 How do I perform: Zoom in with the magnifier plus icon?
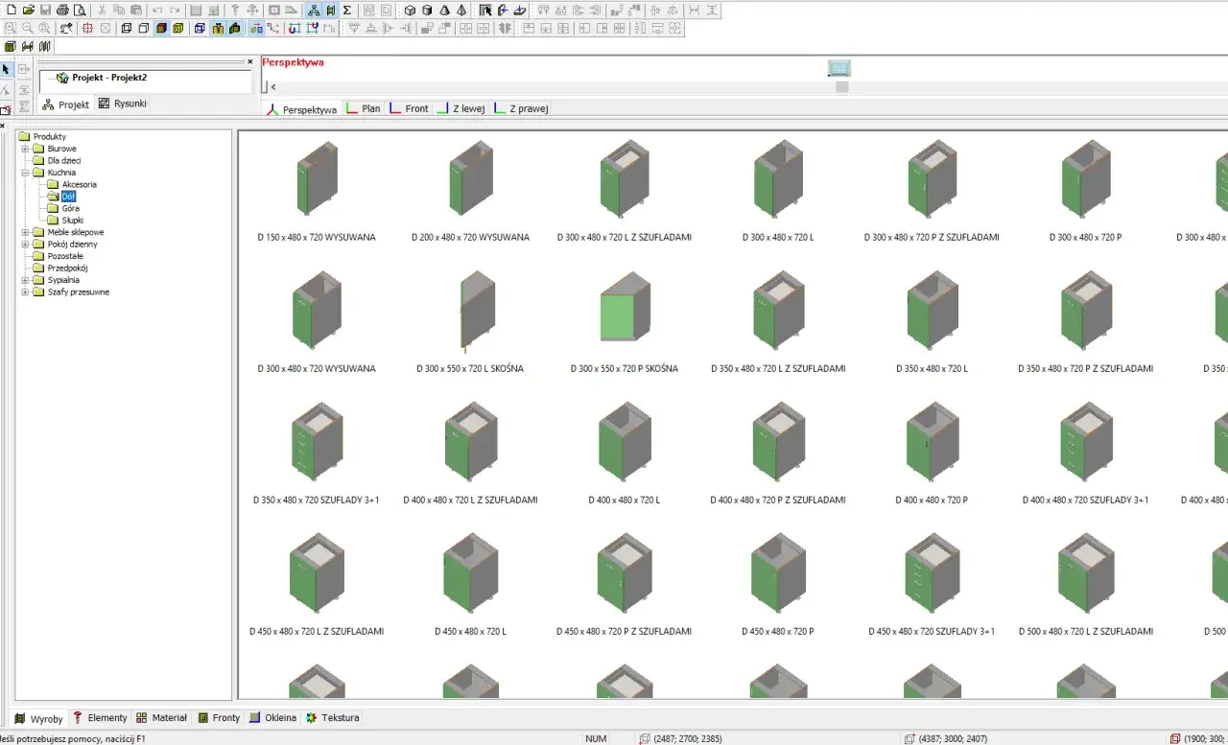[x=10, y=28]
